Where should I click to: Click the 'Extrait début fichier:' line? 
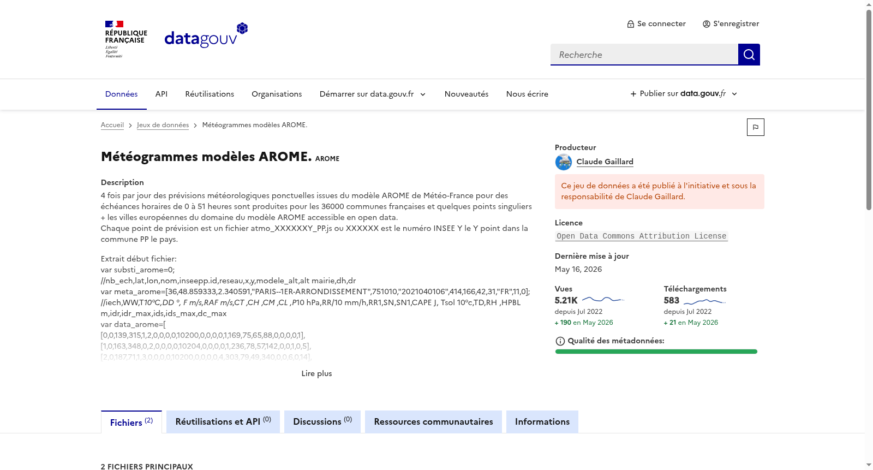[x=139, y=259]
